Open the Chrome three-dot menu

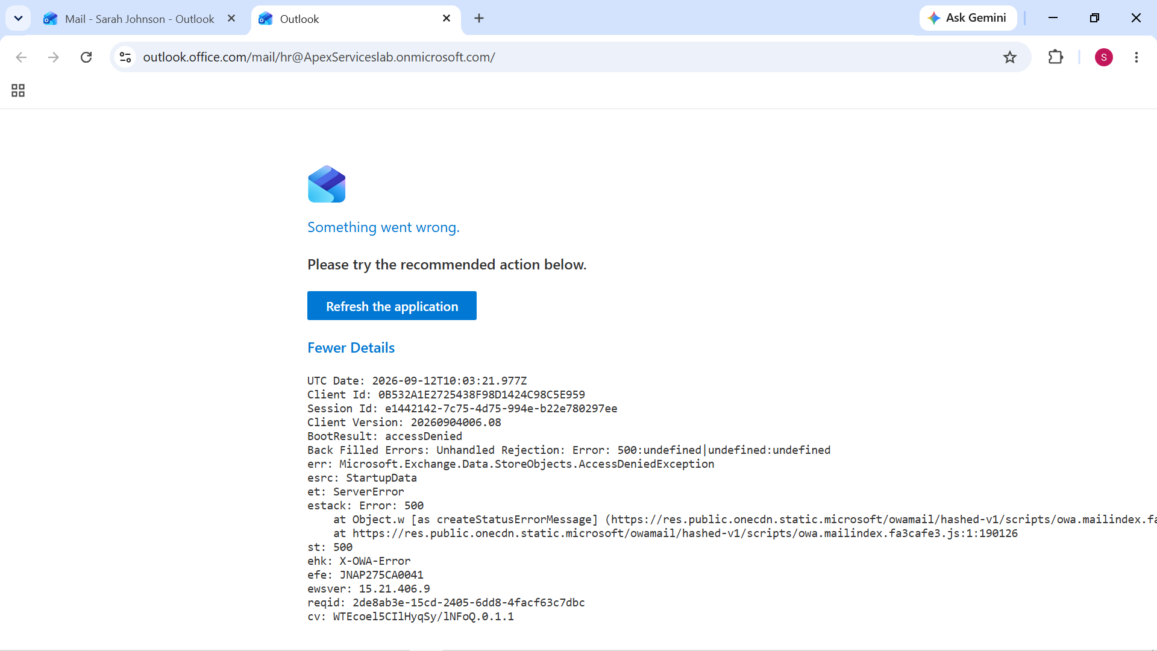click(1137, 57)
